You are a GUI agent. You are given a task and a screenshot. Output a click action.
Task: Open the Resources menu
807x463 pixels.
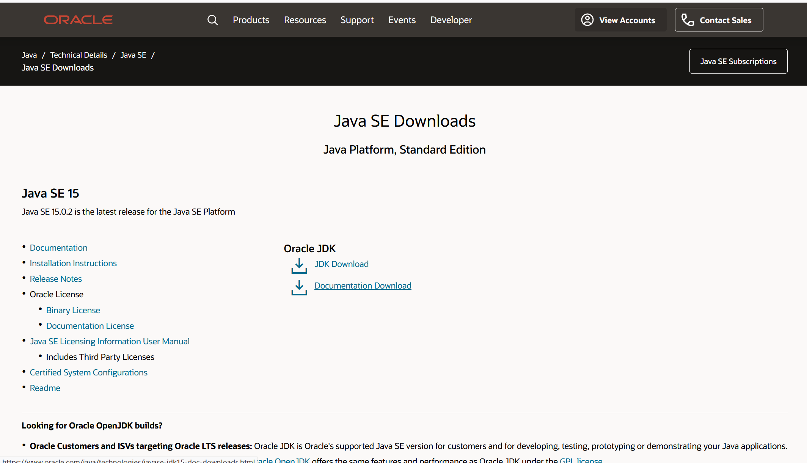[305, 20]
